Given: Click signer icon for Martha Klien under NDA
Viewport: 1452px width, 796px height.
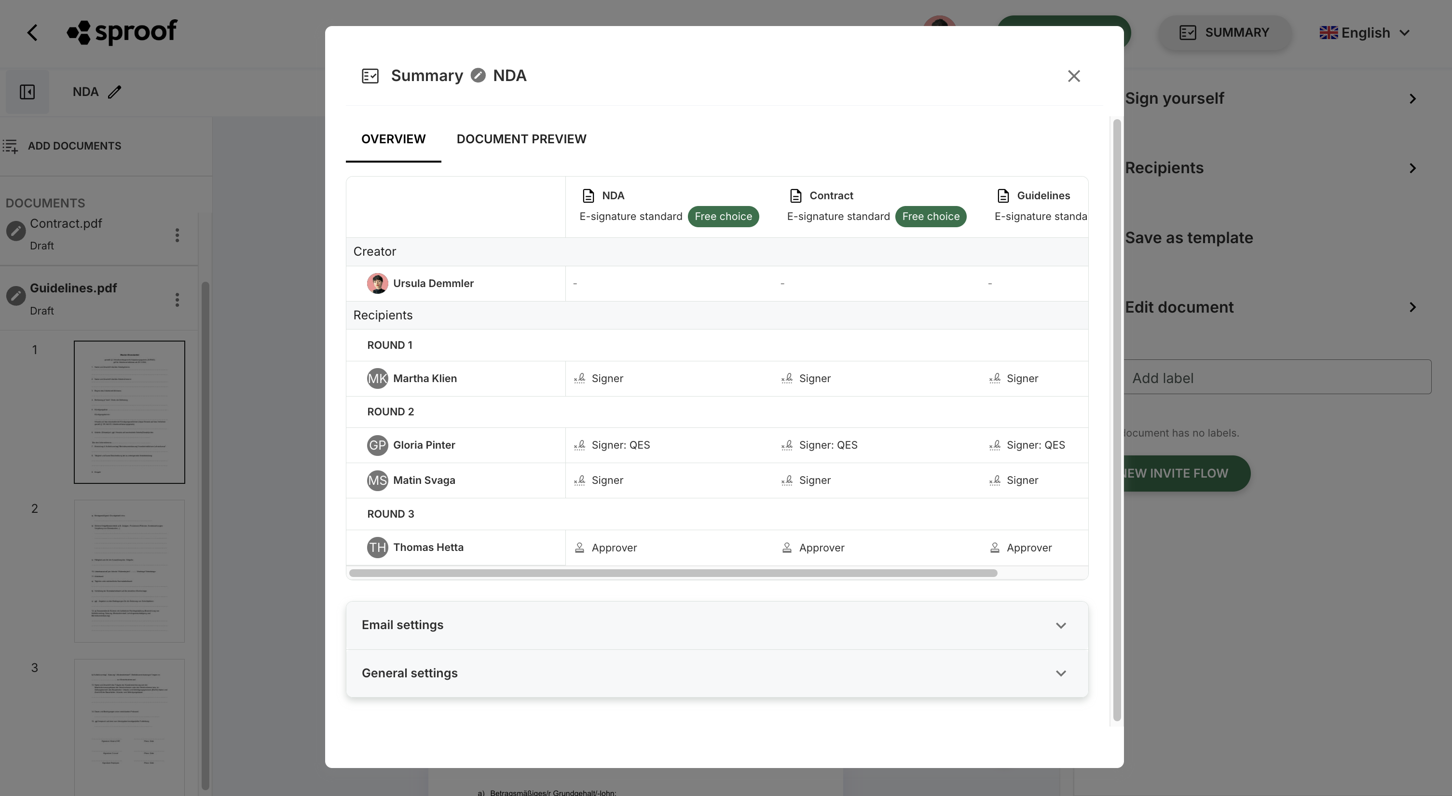Looking at the screenshot, I should click(x=579, y=378).
